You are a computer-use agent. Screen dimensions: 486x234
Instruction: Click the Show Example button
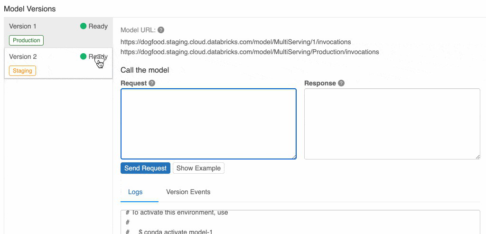(198, 168)
